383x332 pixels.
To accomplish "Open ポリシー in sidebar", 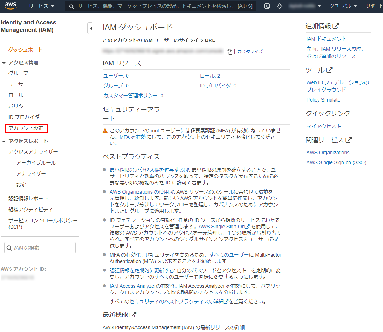I will (x=18, y=106).
